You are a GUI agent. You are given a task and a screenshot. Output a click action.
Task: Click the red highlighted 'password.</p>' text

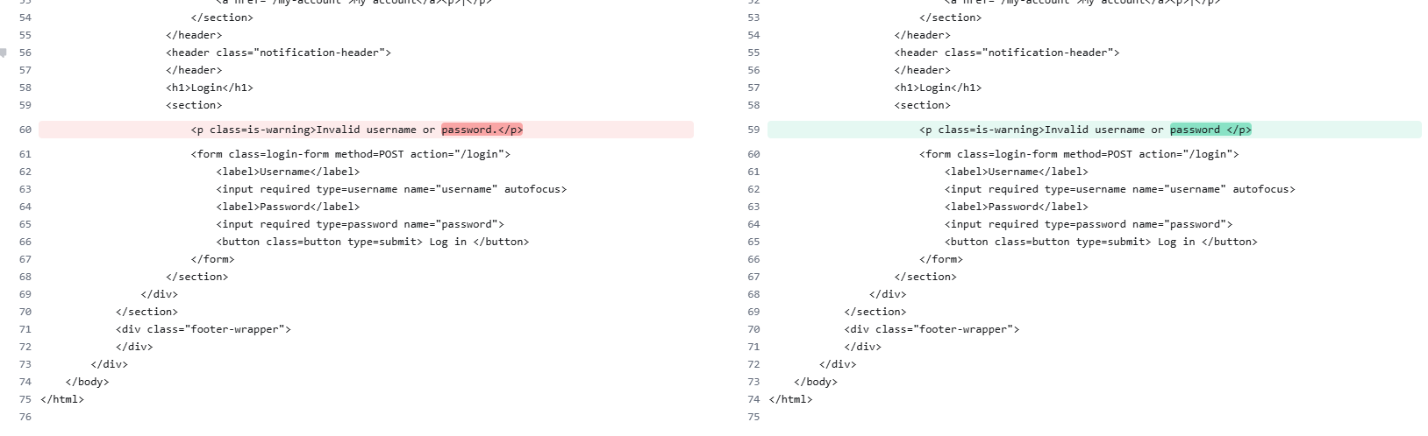(x=482, y=130)
